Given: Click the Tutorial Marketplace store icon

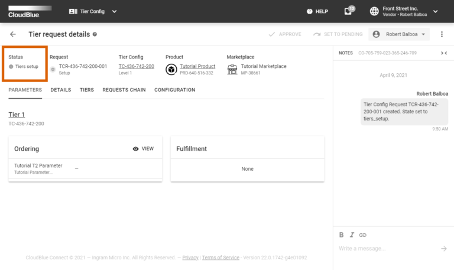Looking at the screenshot, I should click(232, 70).
